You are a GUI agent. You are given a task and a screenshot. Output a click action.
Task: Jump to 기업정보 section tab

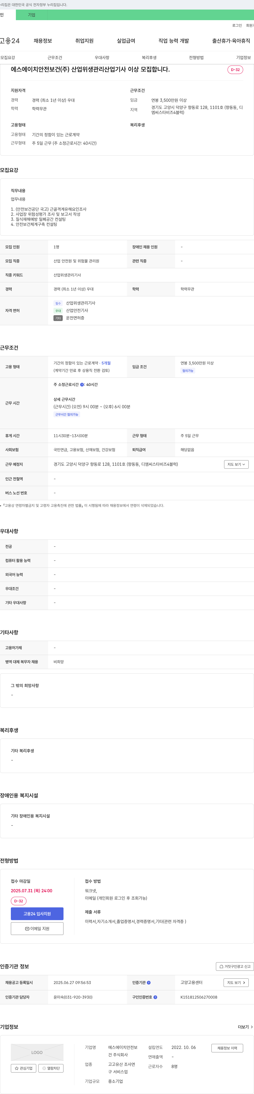243,57
